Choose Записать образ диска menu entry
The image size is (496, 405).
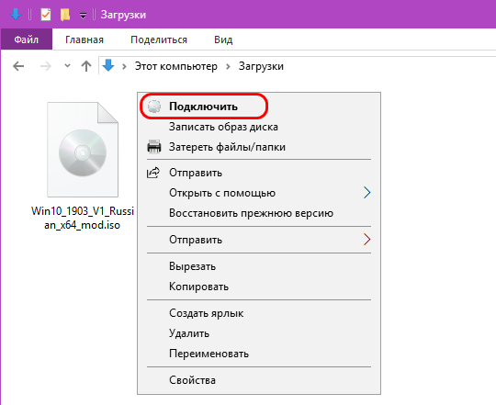259,127
